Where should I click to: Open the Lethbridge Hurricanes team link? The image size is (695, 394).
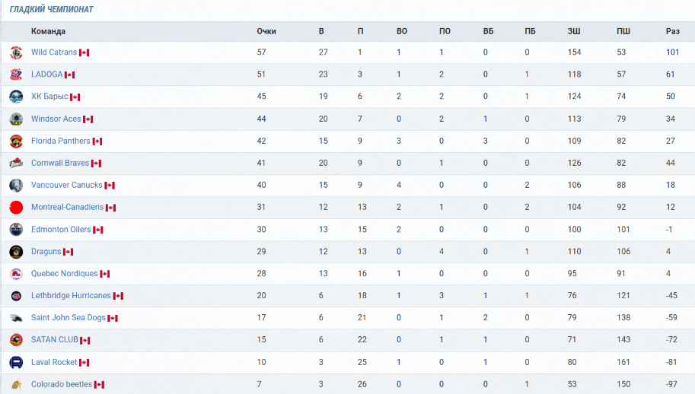pos(71,295)
